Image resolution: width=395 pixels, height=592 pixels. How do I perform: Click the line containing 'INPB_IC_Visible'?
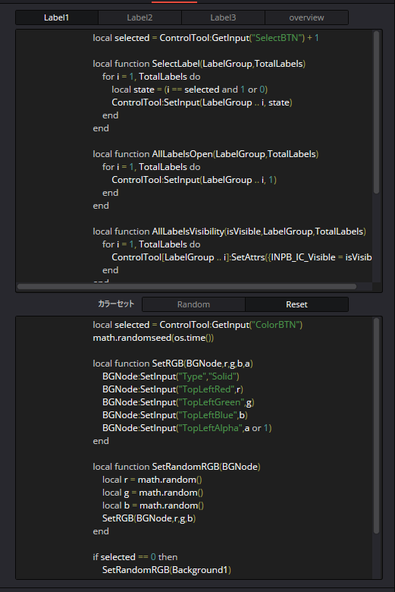pos(241,257)
